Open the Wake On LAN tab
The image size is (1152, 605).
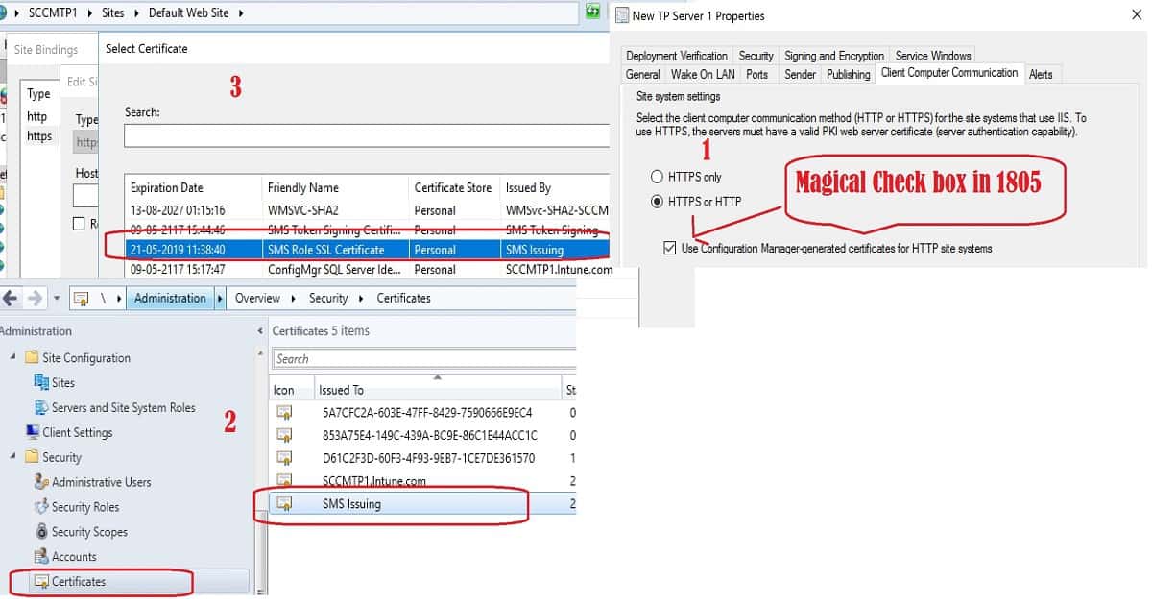pyautogui.click(x=703, y=74)
